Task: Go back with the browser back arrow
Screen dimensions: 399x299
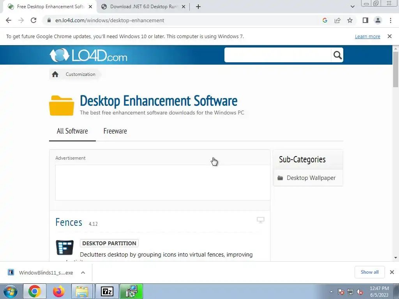Action: pyautogui.click(x=9, y=20)
